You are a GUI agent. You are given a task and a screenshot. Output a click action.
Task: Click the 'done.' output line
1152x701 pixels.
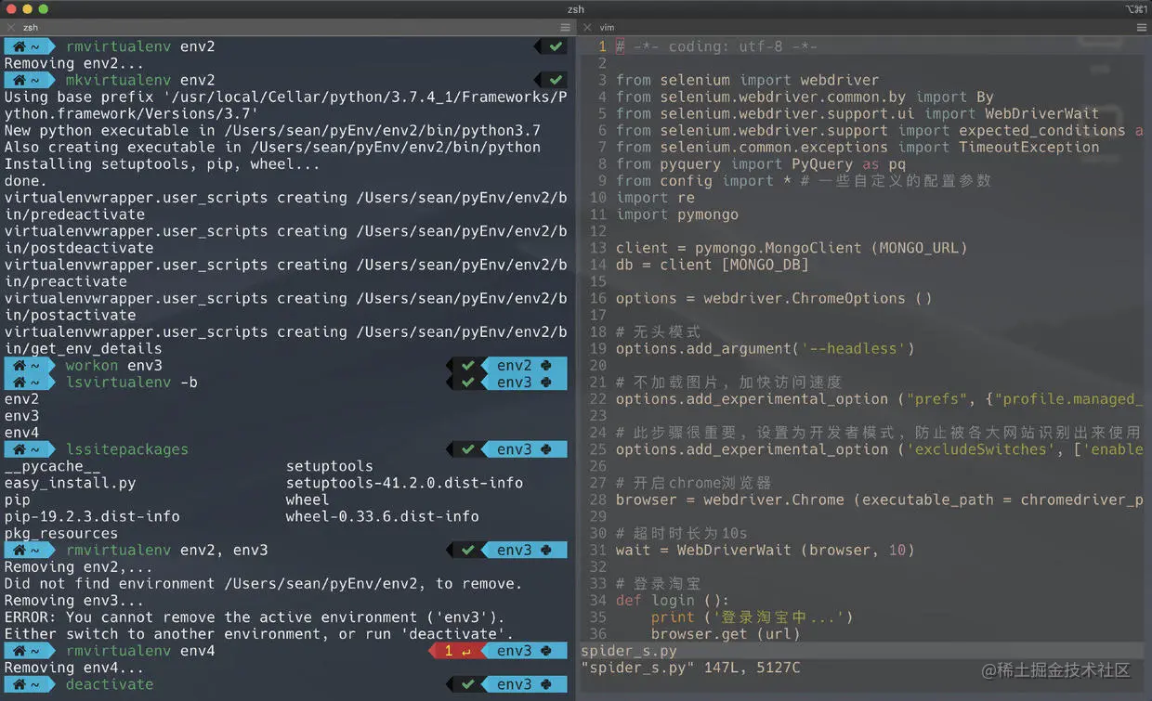pyautogui.click(x=26, y=181)
